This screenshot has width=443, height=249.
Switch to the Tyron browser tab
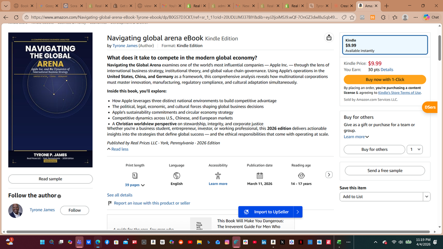[319, 6]
